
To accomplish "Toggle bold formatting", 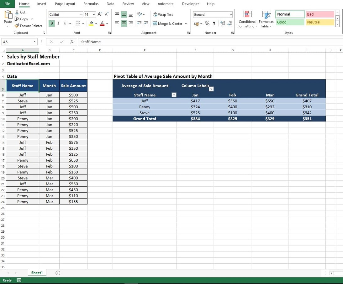I will point(51,23).
